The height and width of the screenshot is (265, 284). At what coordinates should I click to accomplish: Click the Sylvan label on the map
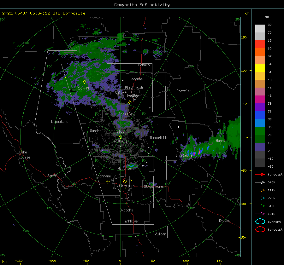[121, 93]
